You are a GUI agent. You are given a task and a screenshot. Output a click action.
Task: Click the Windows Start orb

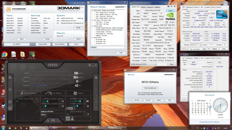3,128
